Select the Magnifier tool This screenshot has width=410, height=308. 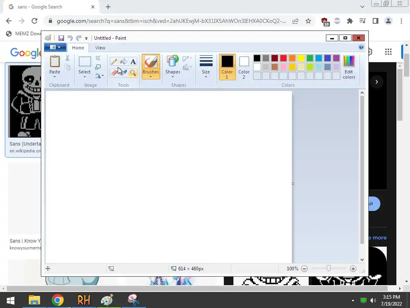click(x=133, y=73)
